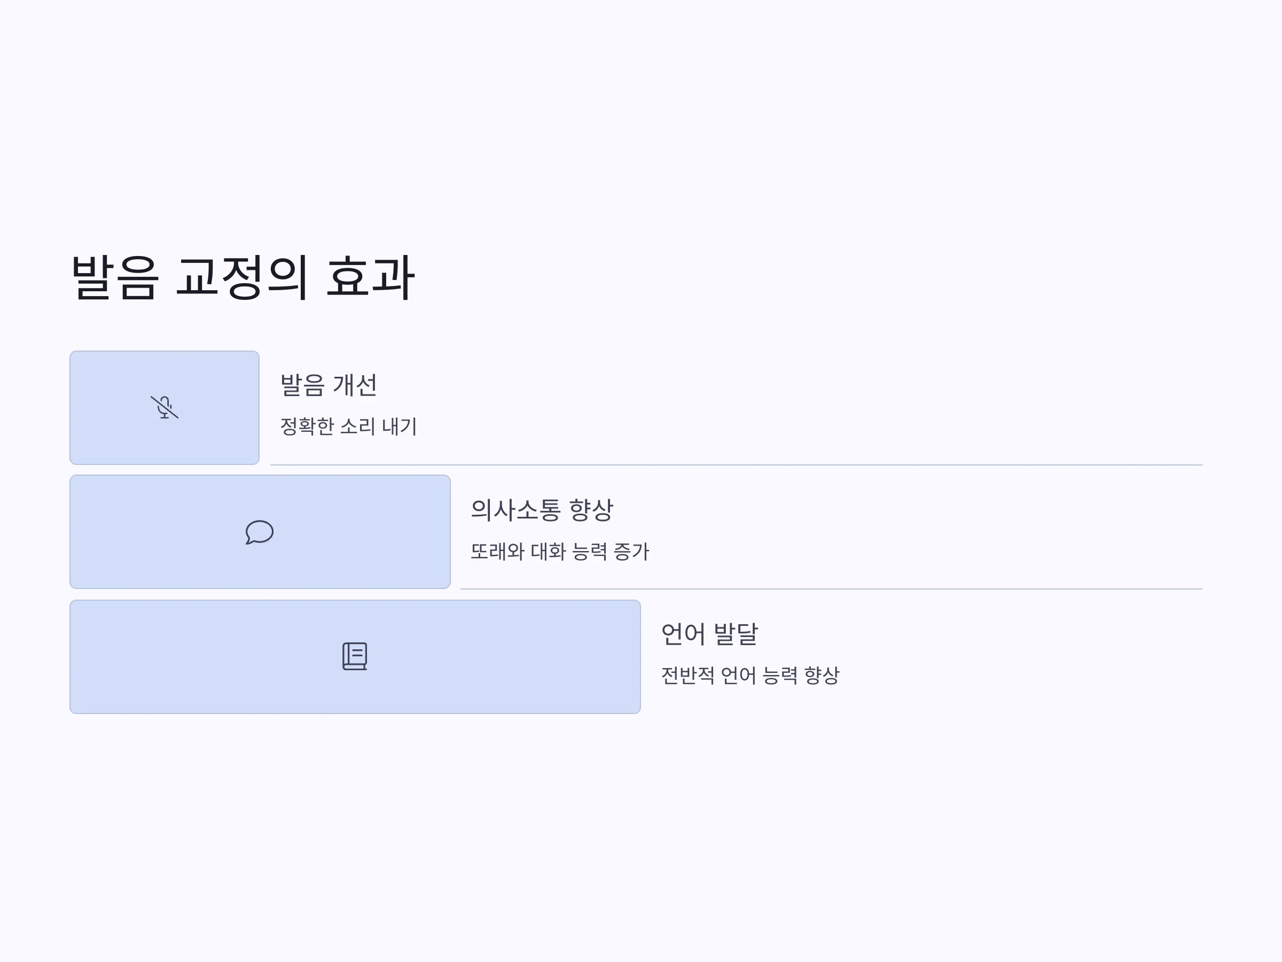The image size is (1282, 962).
Task: Select the text 또래와 대화 능력 증가
Action: tap(560, 551)
